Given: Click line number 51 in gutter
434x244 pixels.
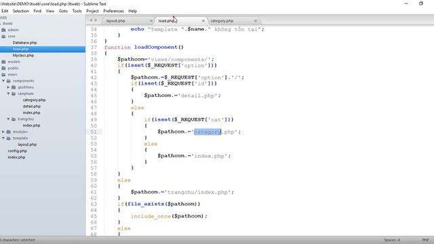Looking at the screenshot, I should click(x=94, y=131).
